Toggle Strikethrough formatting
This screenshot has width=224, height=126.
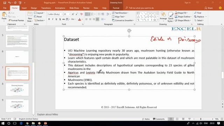(x=64, y=19)
